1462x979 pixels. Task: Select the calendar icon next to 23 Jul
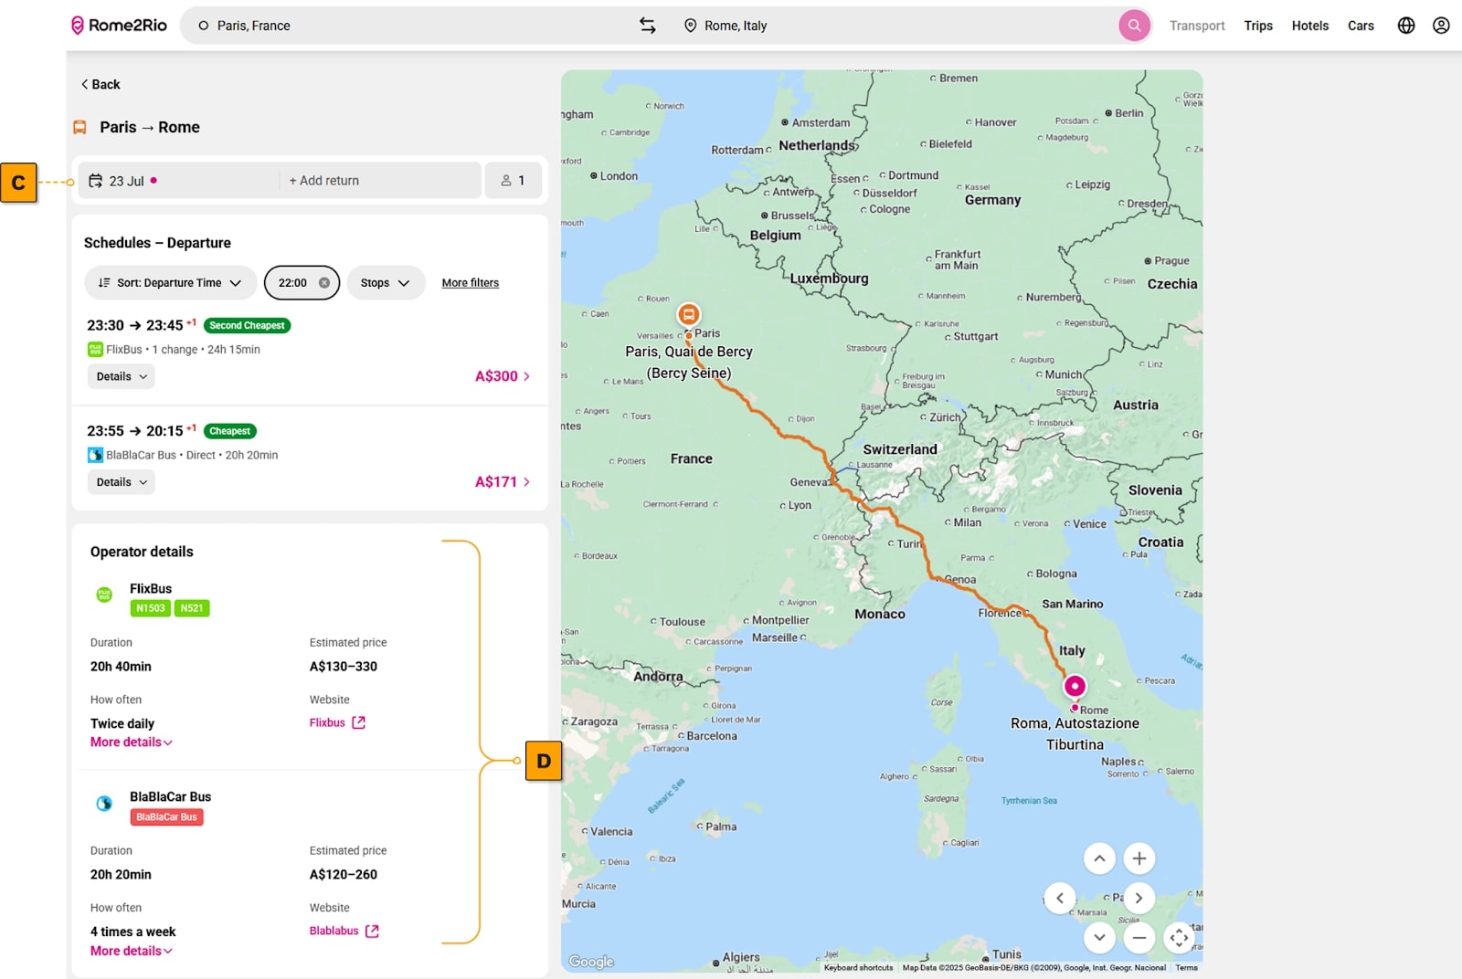click(x=96, y=180)
